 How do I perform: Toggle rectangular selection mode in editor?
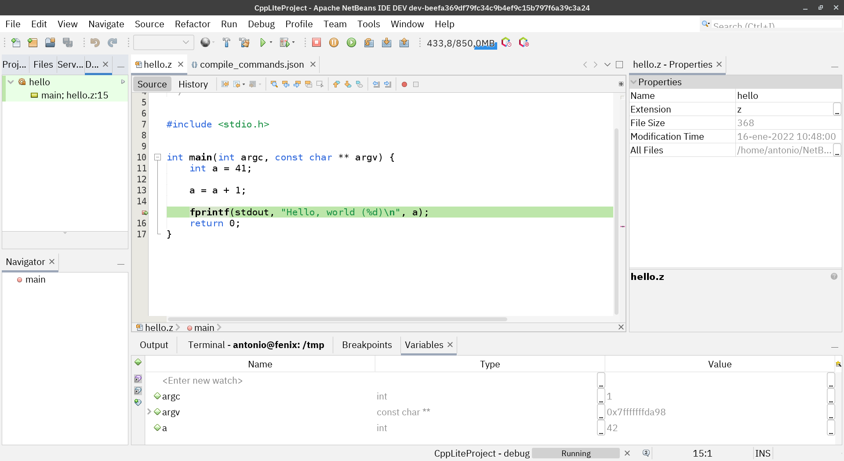pyautogui.click(x=320, y=84)
